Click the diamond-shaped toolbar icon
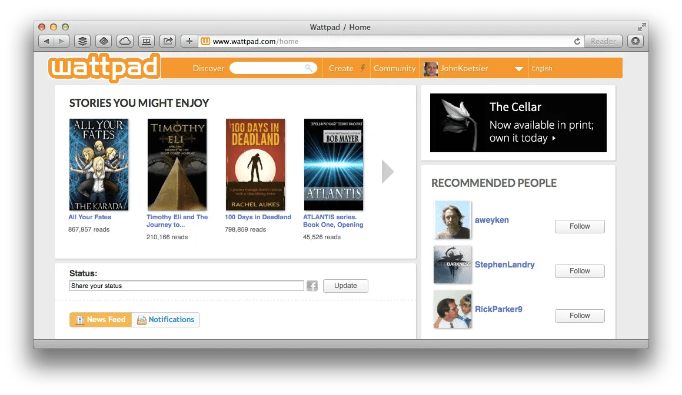 pyautogui.click(x=104, y=41)
